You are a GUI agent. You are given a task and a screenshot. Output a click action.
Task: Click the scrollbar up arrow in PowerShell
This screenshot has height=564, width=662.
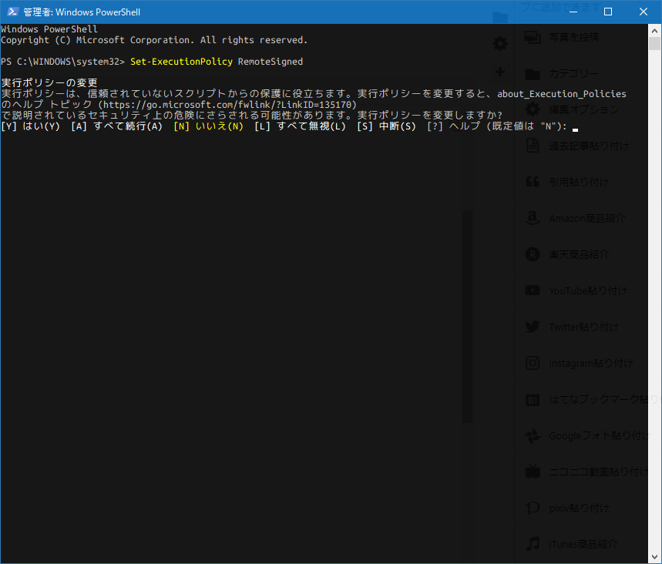click(x=654, y=30)
